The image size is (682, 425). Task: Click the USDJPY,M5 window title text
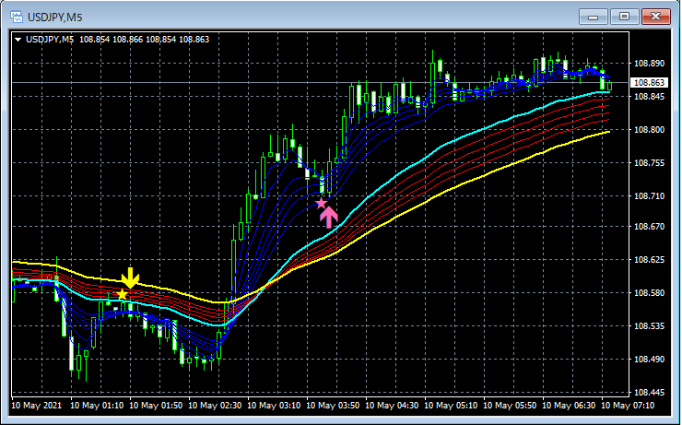[54, 18]
